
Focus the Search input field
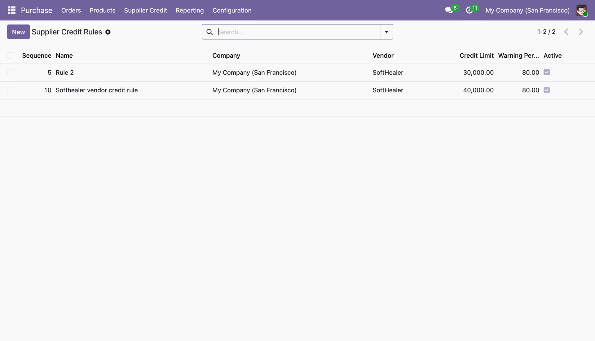[298, 32]
